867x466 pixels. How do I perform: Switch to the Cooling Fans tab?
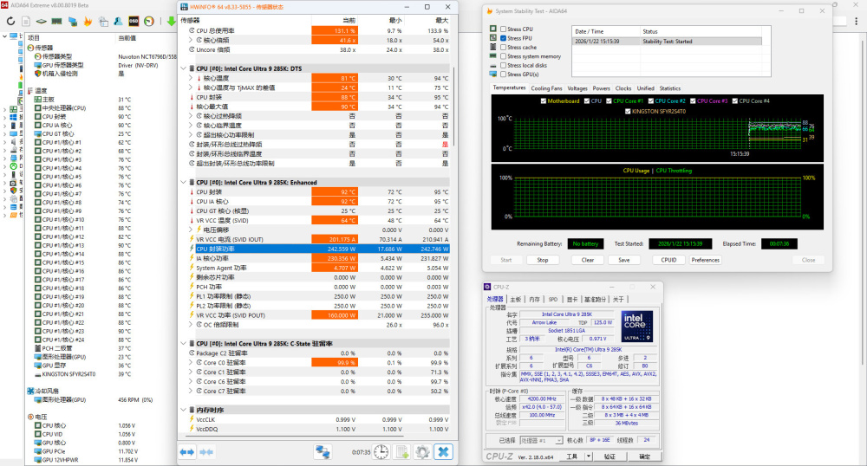(546, 88)
